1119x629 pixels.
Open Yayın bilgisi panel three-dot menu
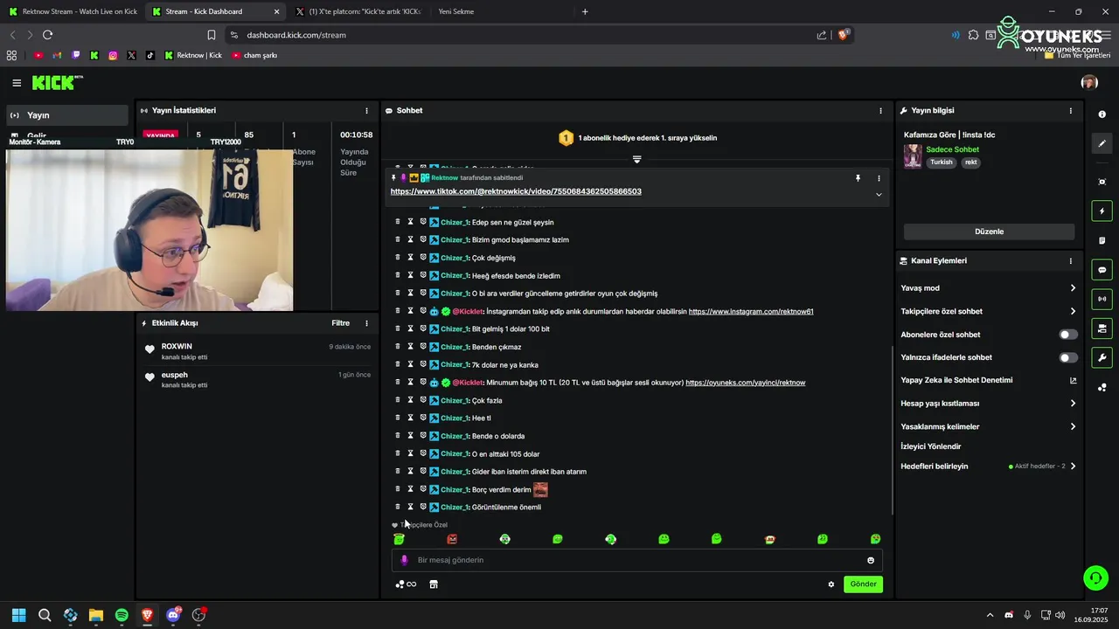click(1070, 111)
